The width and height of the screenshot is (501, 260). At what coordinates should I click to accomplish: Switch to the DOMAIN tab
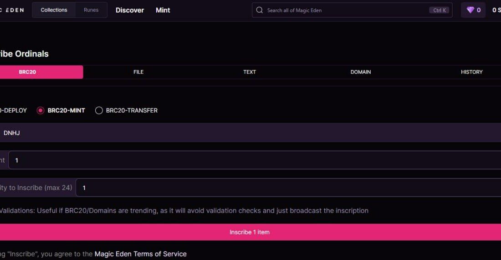pos(361,72)
